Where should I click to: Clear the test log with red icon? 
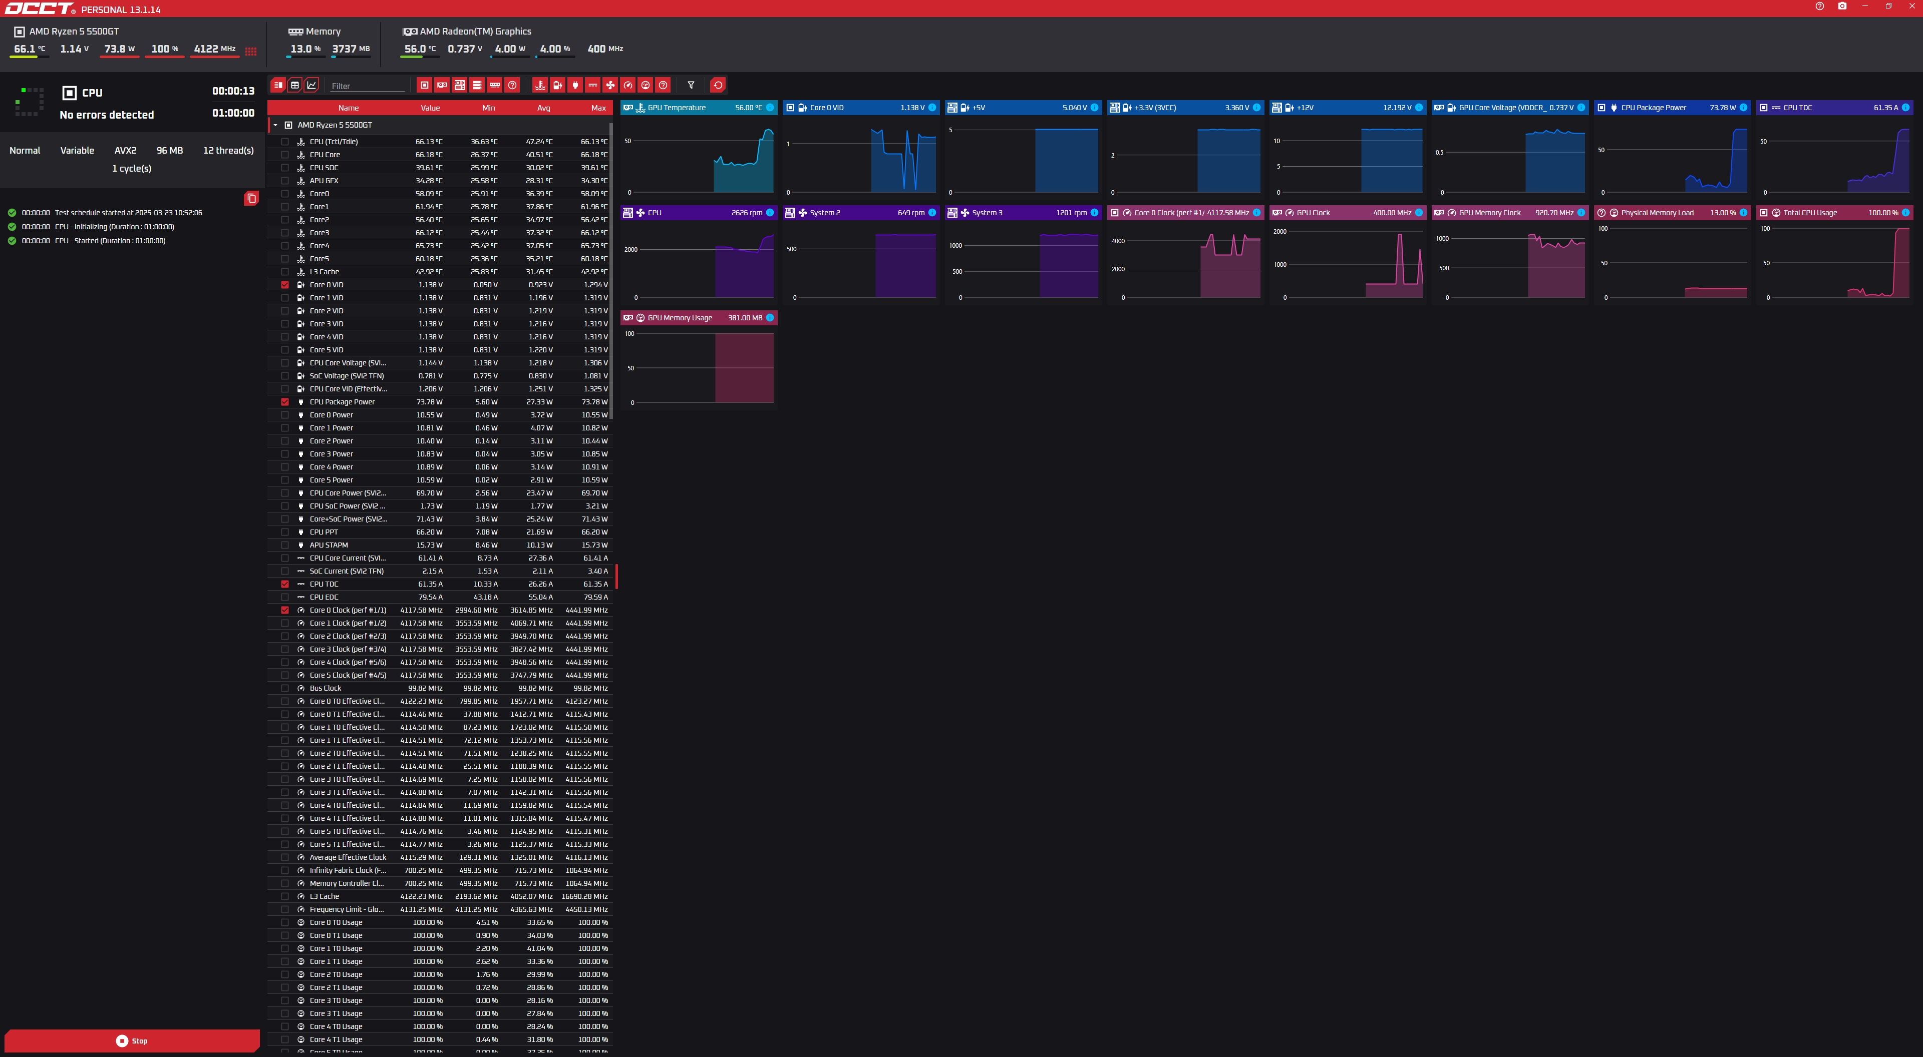251,198
